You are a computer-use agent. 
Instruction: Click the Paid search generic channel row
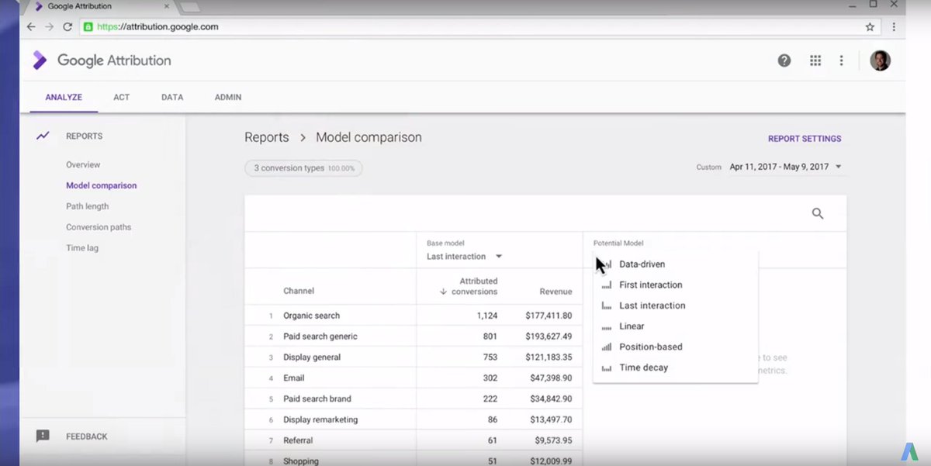pyautogui.click(x=414, y=337)
